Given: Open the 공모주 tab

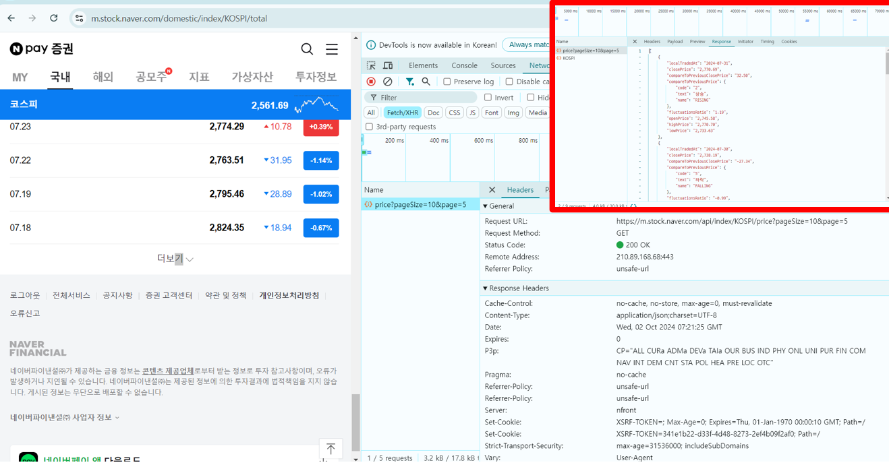Looking at the screenshot, I should click(x=151, y=77).
